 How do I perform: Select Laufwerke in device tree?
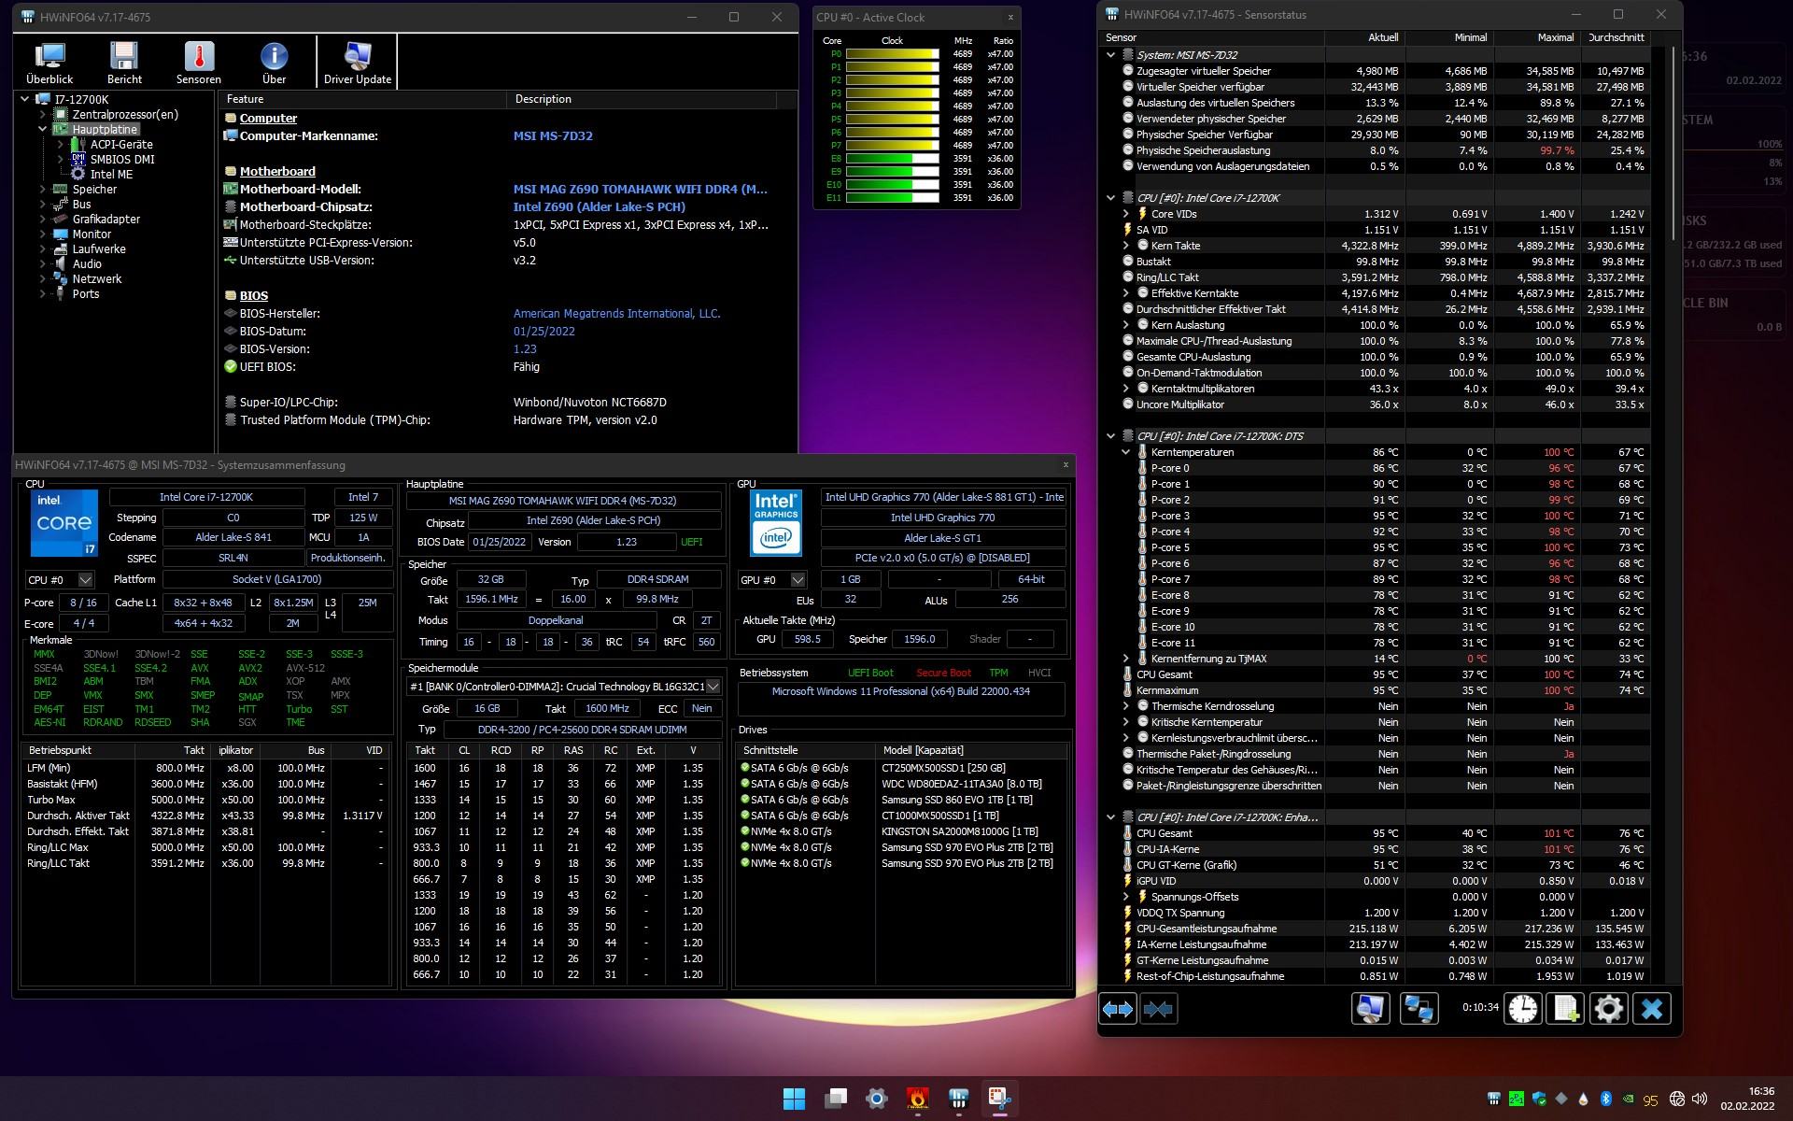tap(99, 248)
